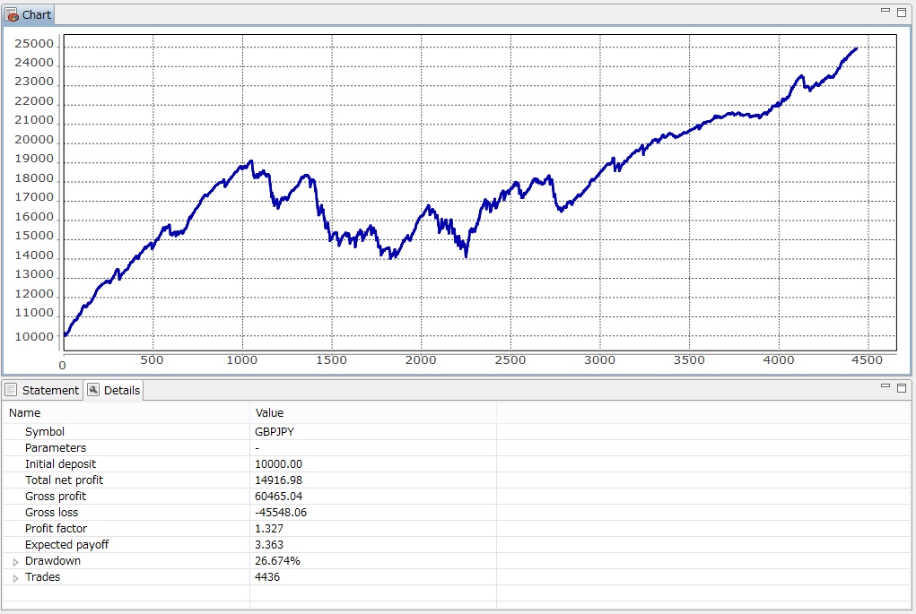Select the Expected payoff row
916x614 pixels.
(66, 545)
